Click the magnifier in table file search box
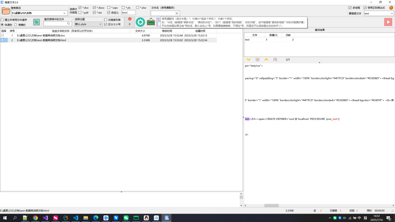395x222 pixels. (68, 24)
